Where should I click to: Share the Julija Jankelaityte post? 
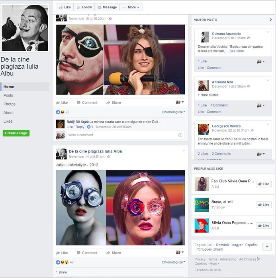click(x=114, y=253)
